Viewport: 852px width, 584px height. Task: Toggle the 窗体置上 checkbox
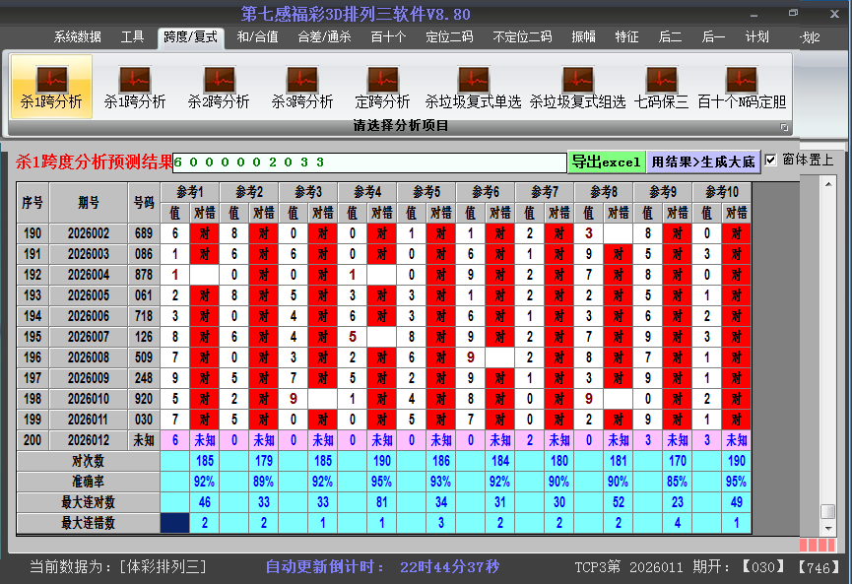point(771,160)
